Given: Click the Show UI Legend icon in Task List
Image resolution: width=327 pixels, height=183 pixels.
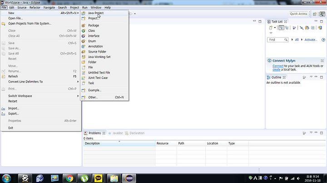Looking at the screenshot, I should 320,28.
